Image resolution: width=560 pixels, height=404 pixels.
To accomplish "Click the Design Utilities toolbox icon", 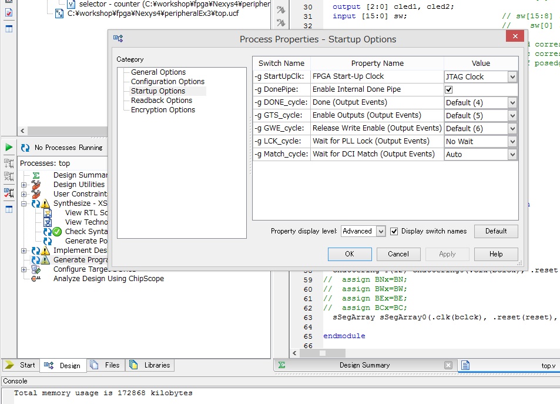I will pyautogui.click(x=36, y=185).
